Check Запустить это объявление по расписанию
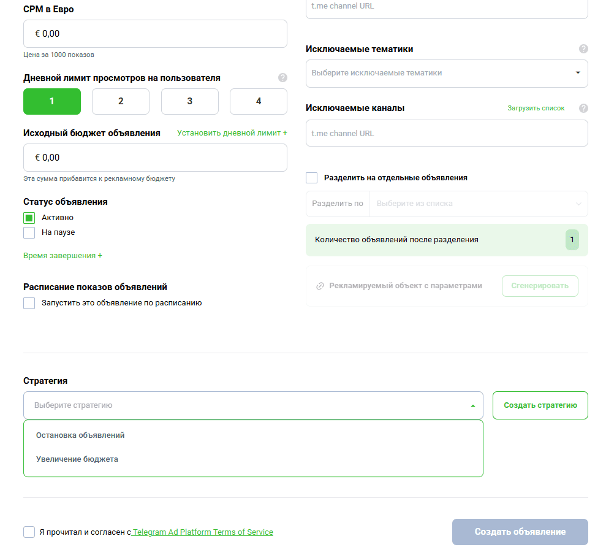The width and height of the screenshot is (606, 555). (x=28, y=302)
